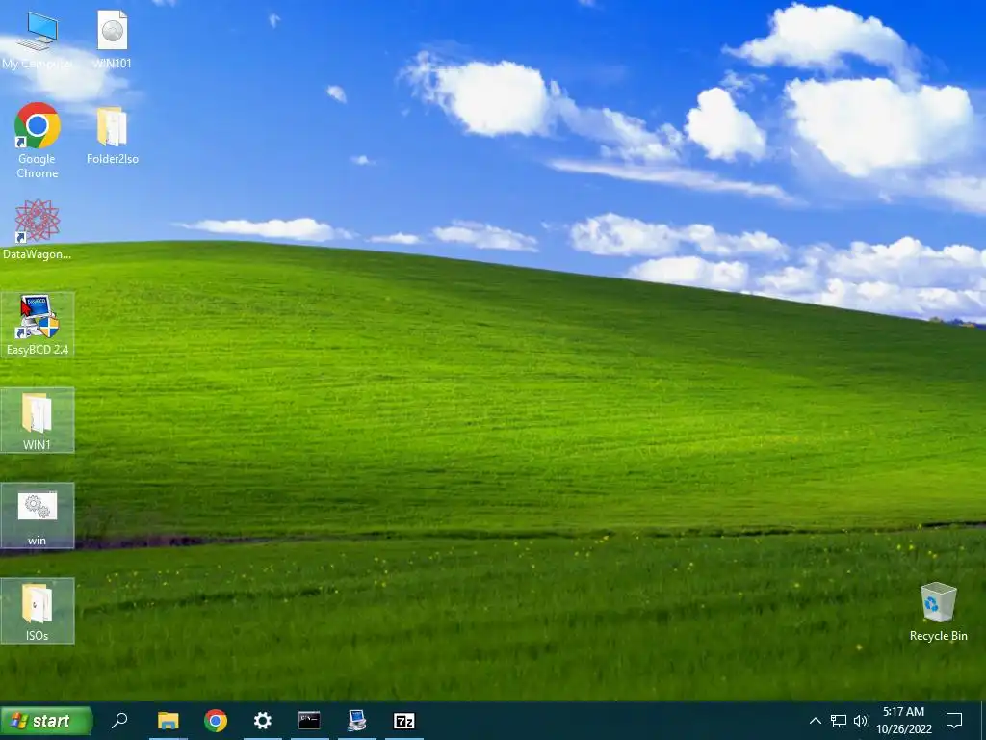986x740 pixels.
Task: Select the My Computer desktop icon
Action: 38,40
